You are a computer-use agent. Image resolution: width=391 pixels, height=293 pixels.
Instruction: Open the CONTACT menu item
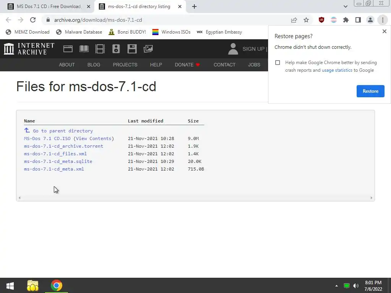pos(225,65)
